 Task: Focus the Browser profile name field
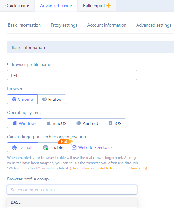[x=72, y=75]
